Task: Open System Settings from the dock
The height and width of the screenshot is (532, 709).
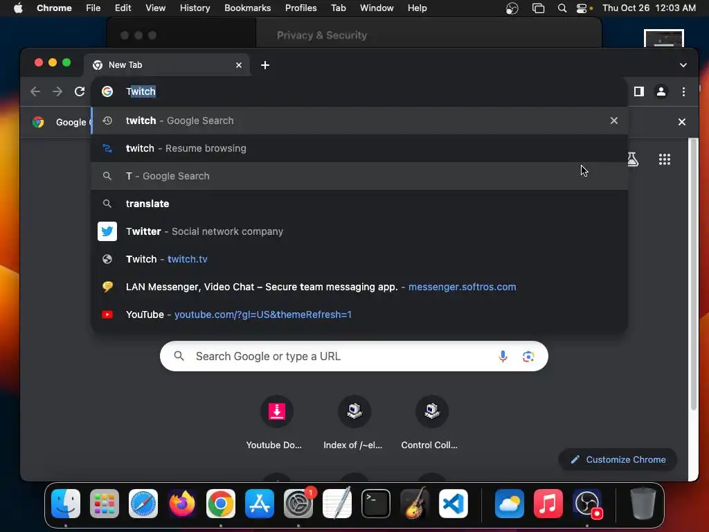Action: point(298,504)
